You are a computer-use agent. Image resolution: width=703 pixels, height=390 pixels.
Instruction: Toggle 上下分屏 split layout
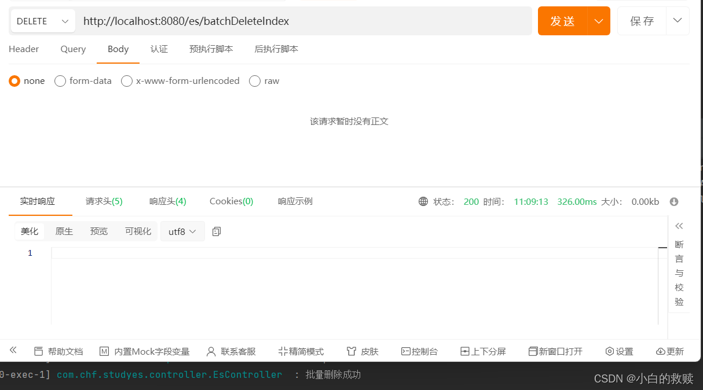click(x=483, y=351)
